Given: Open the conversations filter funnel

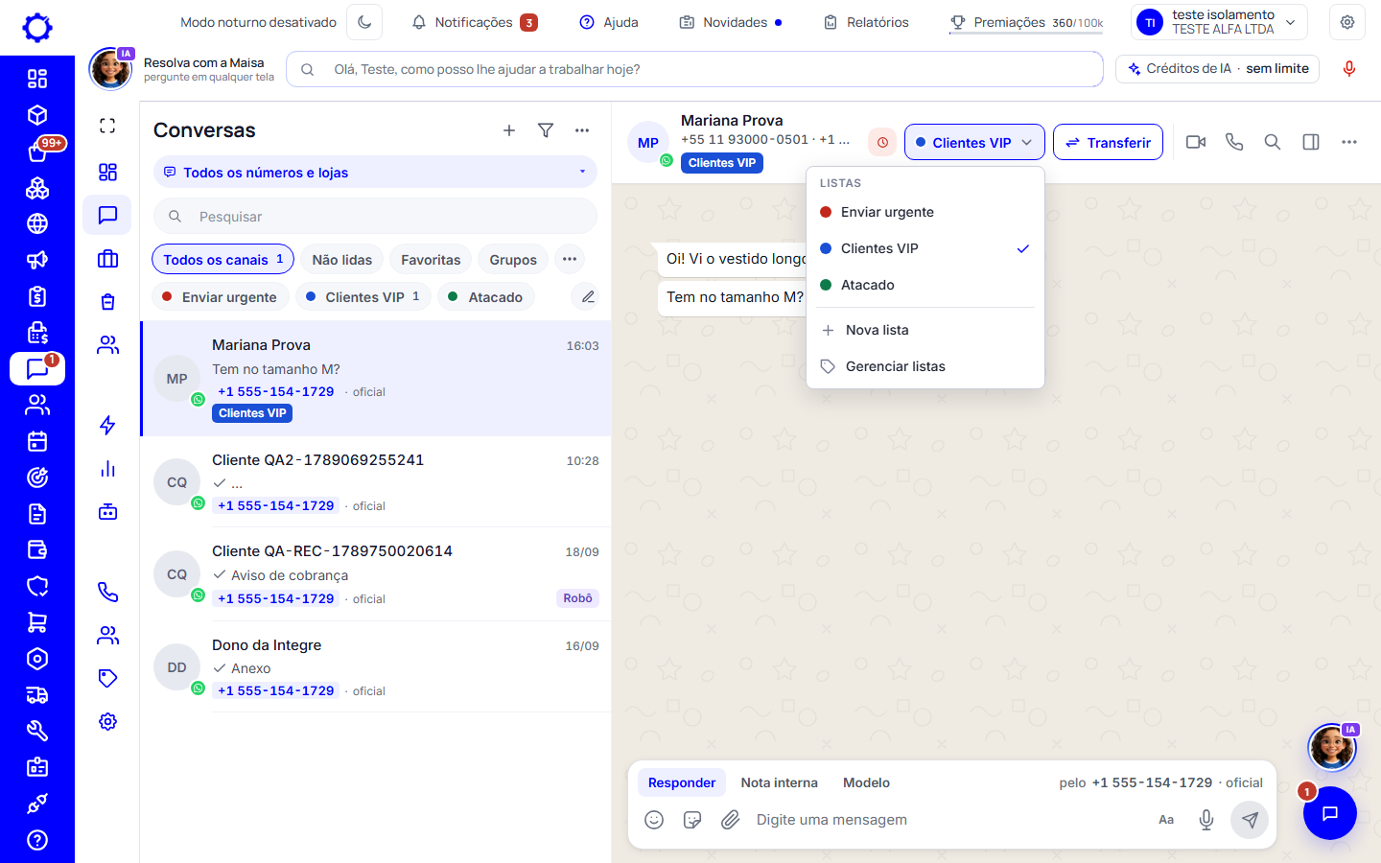Looking at the screenshot, I should click(x=546, y=130).
